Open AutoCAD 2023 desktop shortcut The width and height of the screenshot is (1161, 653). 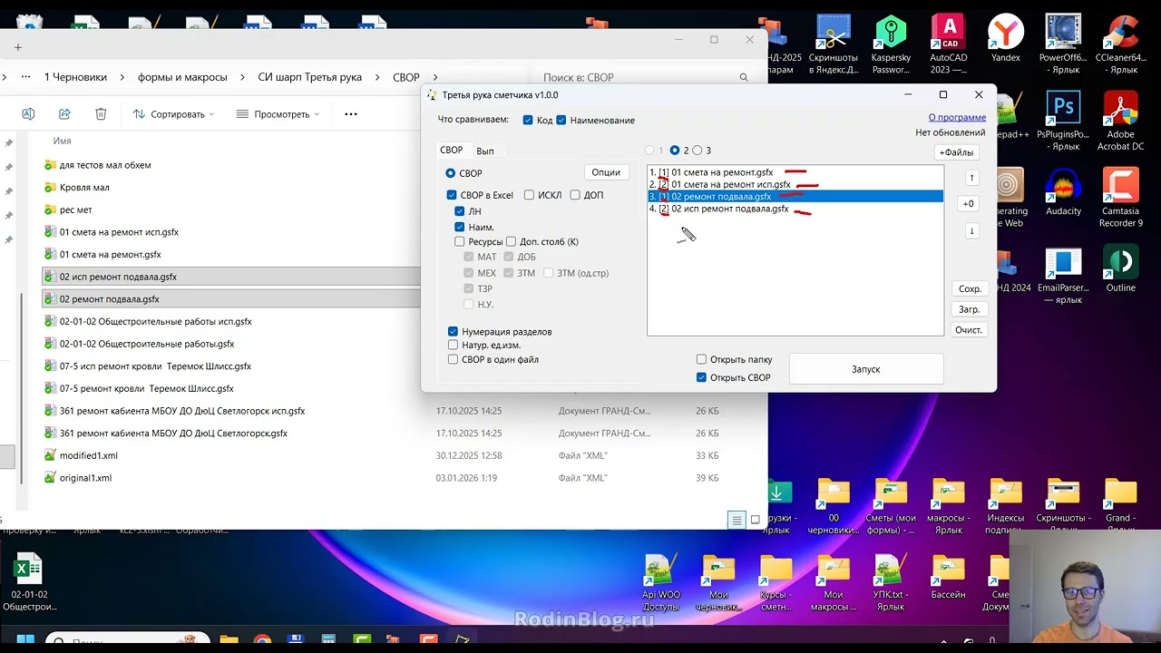(949, 44)
